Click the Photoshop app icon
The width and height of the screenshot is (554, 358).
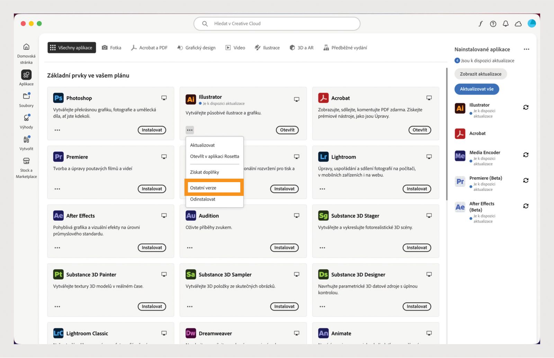[58, 98]
